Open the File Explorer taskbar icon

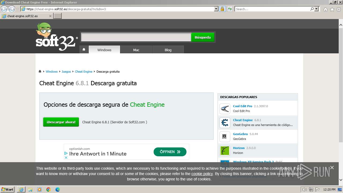click(x=30, y=189)
